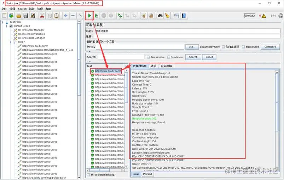This screenshot has width=284, height=180.
Task: Switch to the 请求 tab
Action: click(x=153, y=66)
